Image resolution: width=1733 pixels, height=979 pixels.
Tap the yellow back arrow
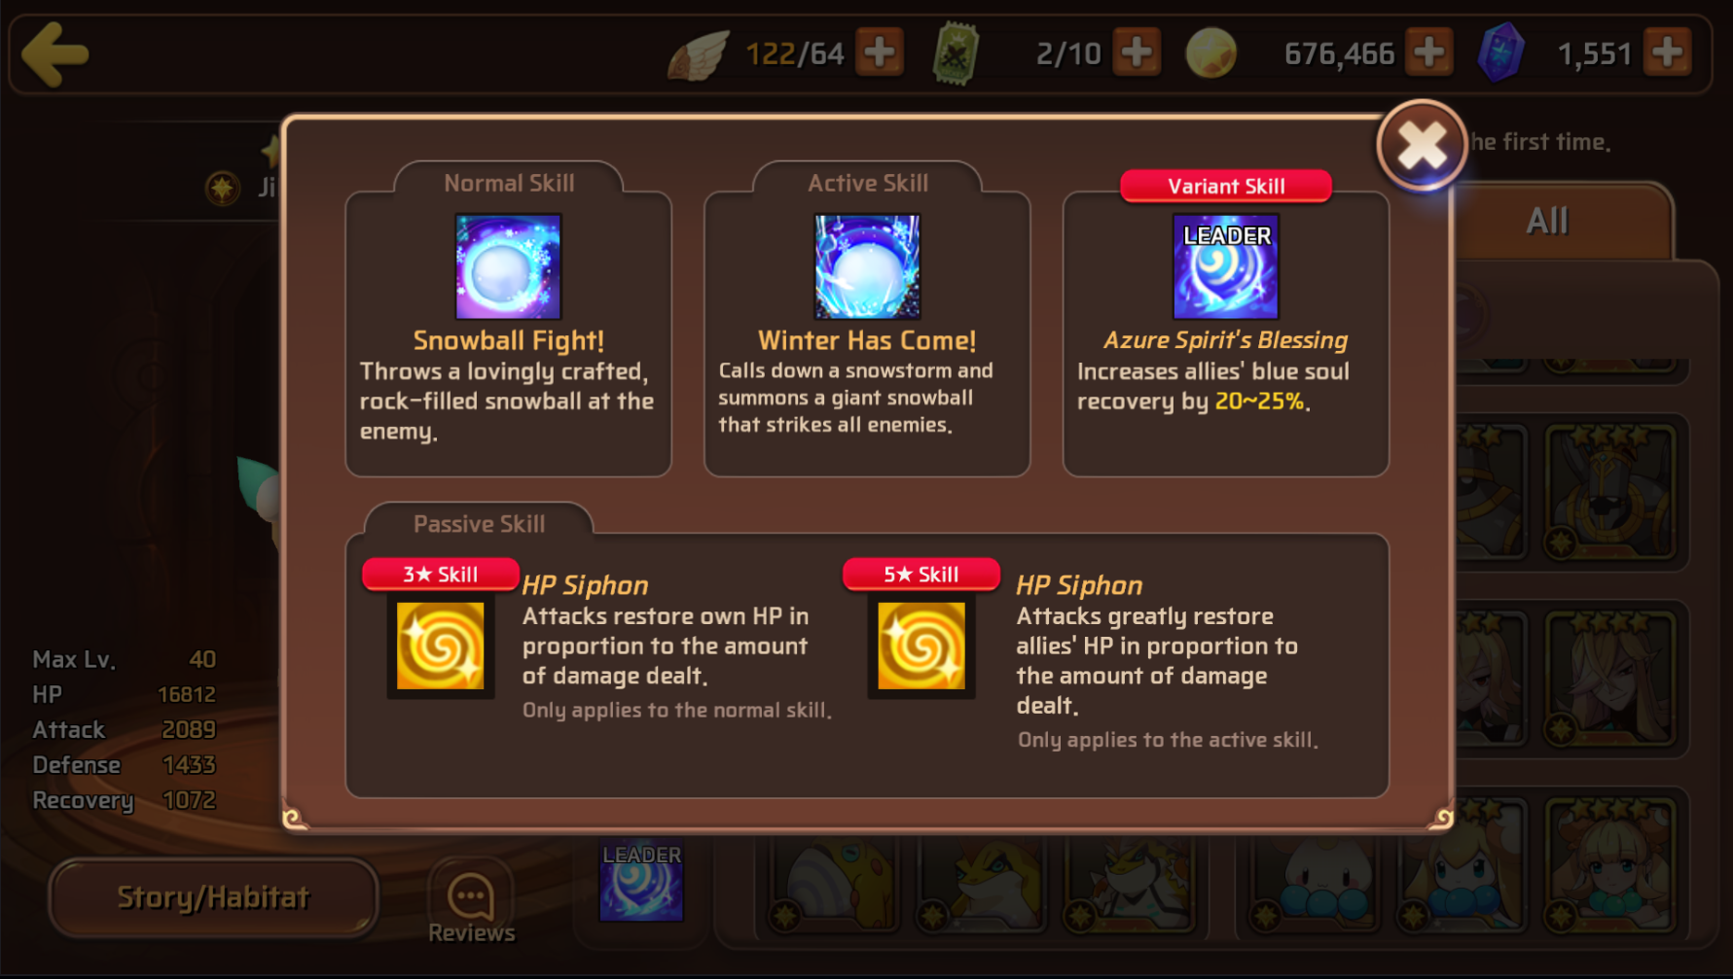[x=54, y=54]
